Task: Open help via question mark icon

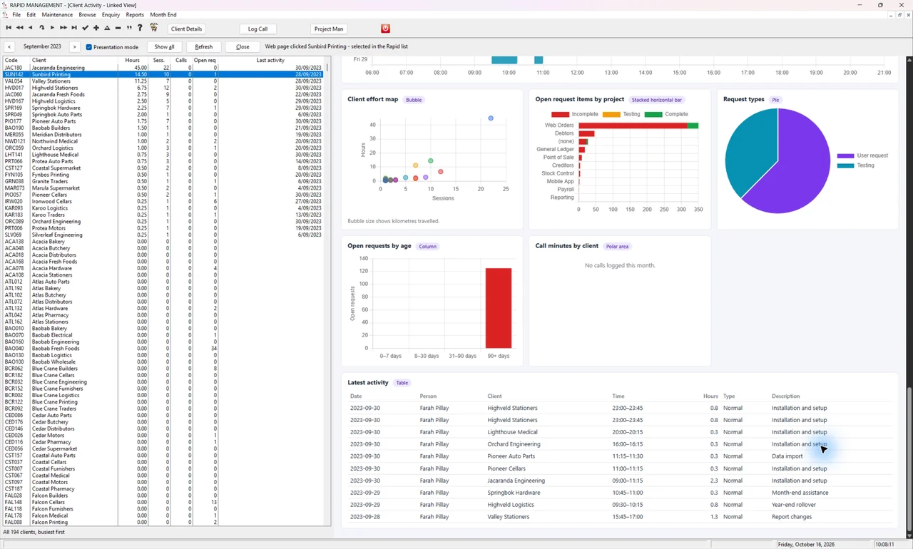Action: 140,28
